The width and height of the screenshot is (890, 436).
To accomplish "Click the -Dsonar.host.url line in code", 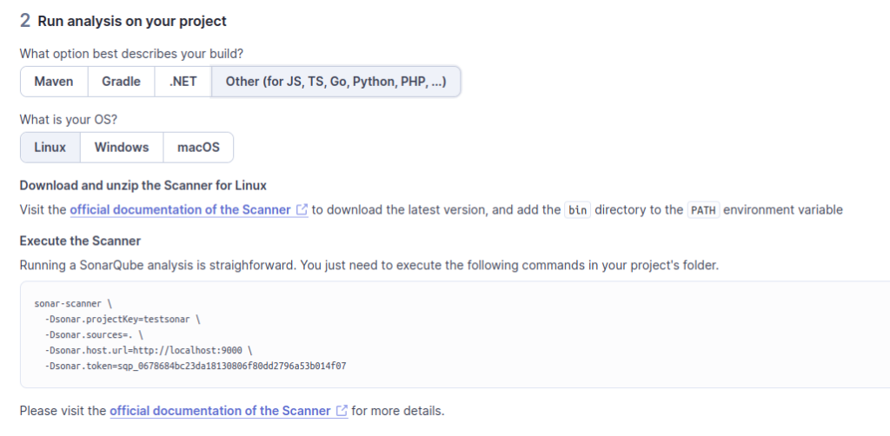I will click(148, 351).
